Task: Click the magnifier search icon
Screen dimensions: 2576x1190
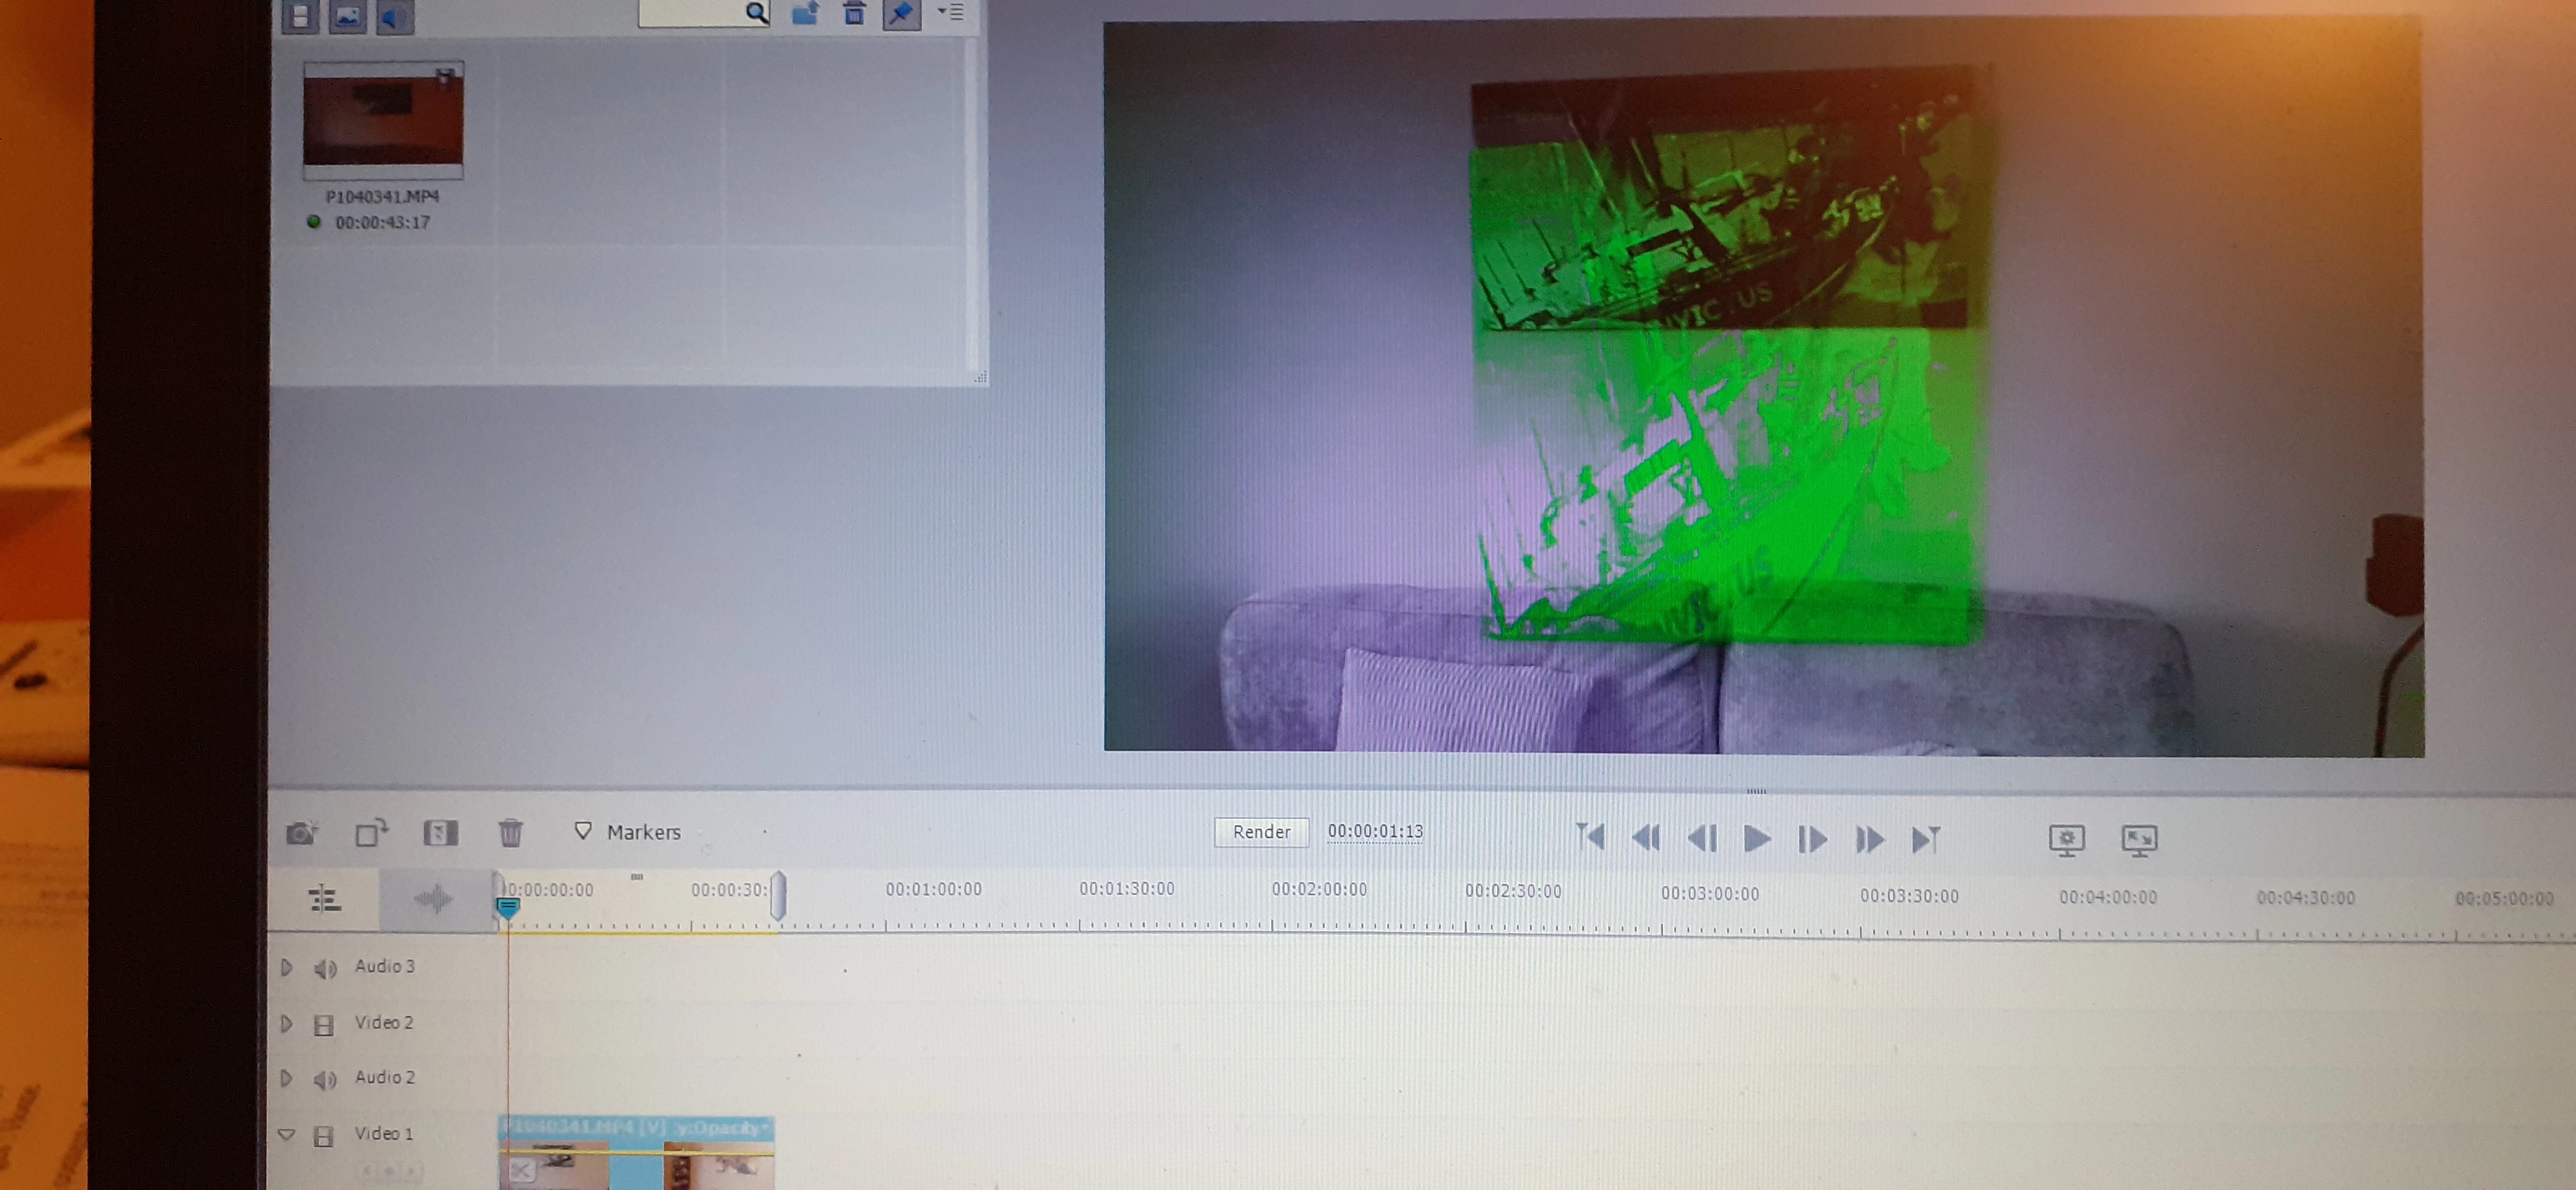Action: 756,13
